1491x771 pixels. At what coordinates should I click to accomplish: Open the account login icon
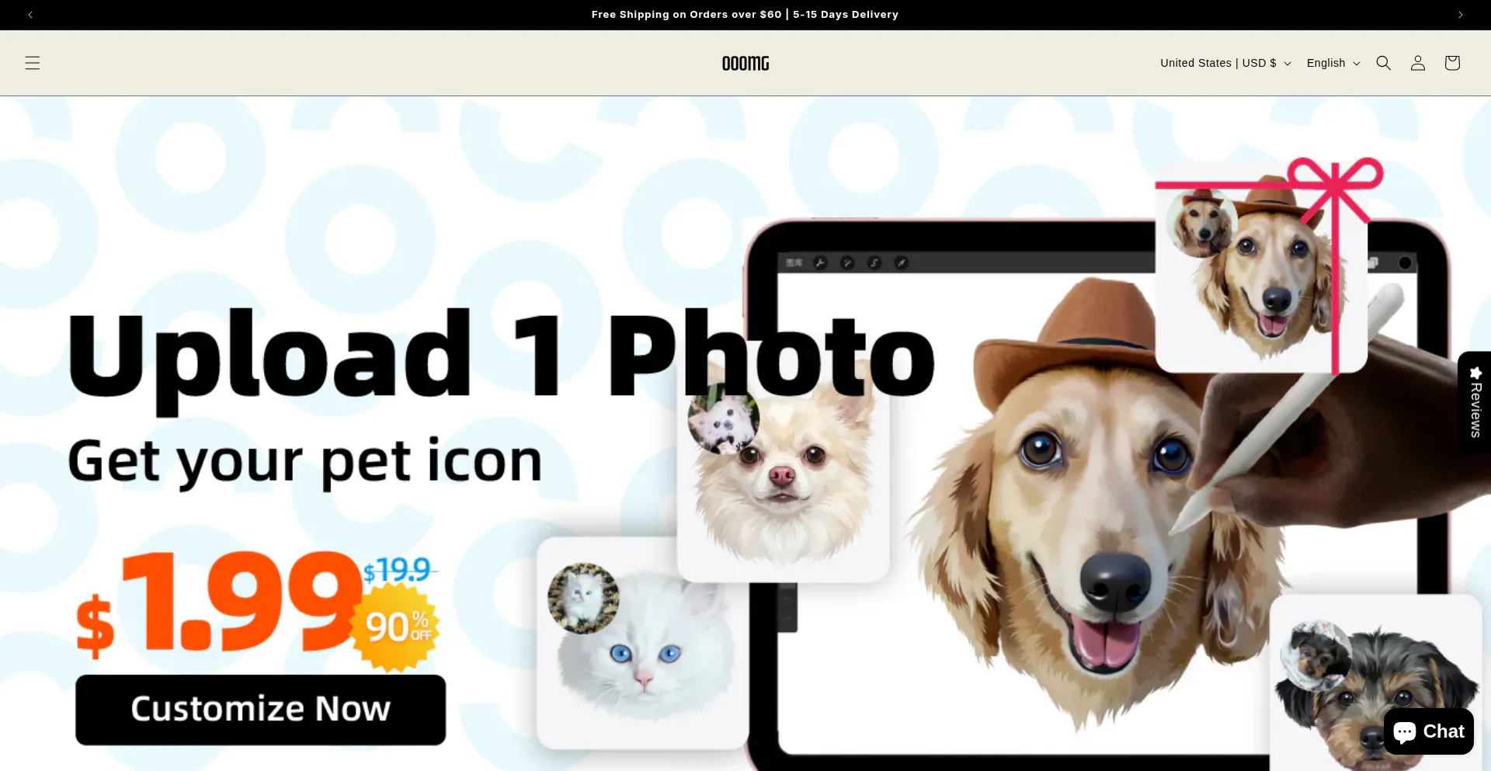coord(1417,63)
